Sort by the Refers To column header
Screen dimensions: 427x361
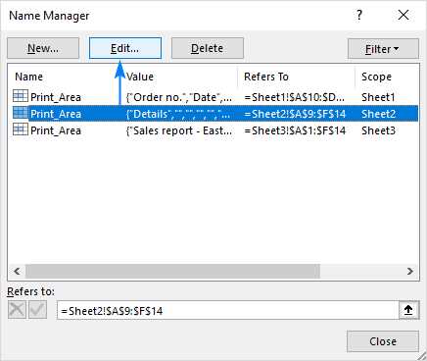(x=266, y=77)
